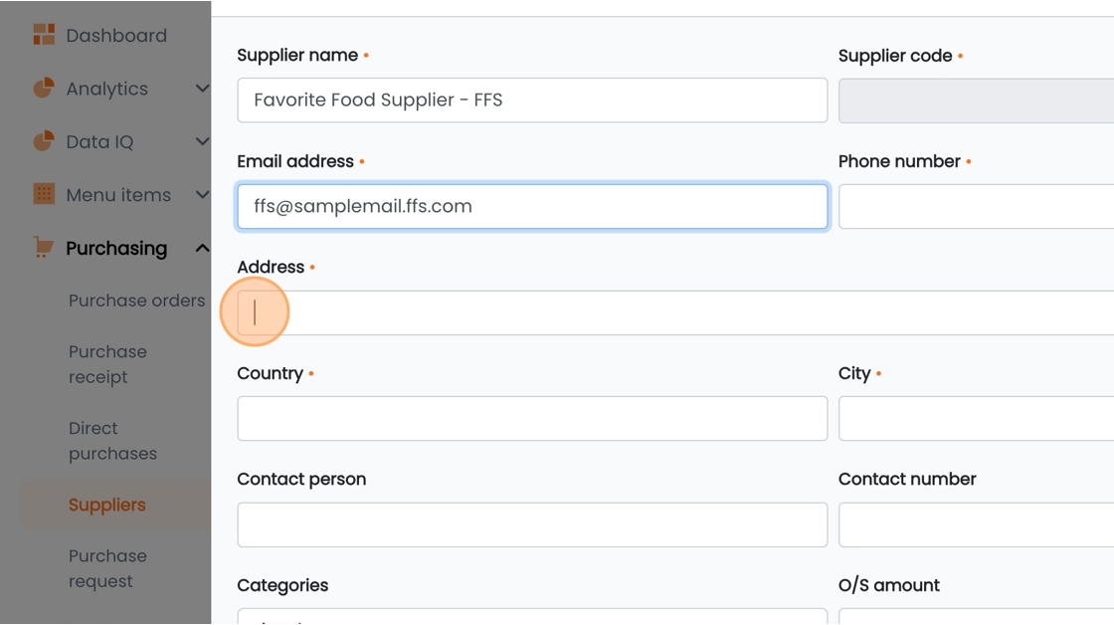
Task: Open Purchase request page
Action: click(107, 568)
